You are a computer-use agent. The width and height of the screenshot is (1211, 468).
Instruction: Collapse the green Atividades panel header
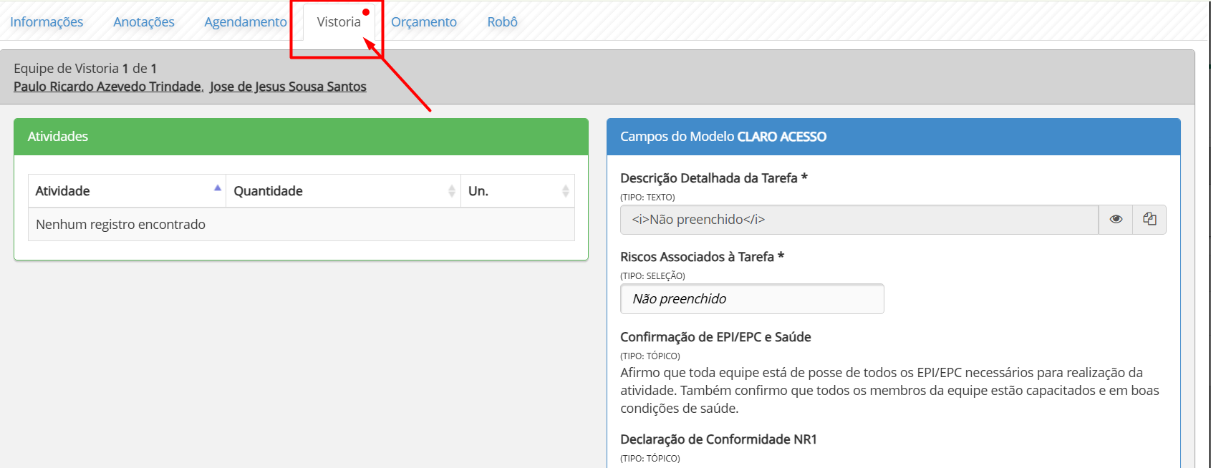tap(301, 137)
